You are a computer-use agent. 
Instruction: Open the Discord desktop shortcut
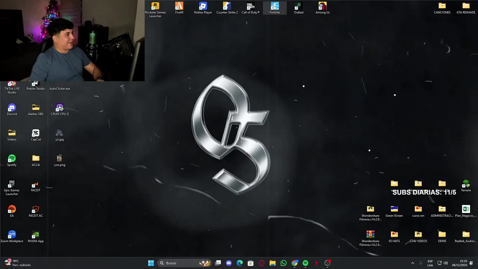12,110
